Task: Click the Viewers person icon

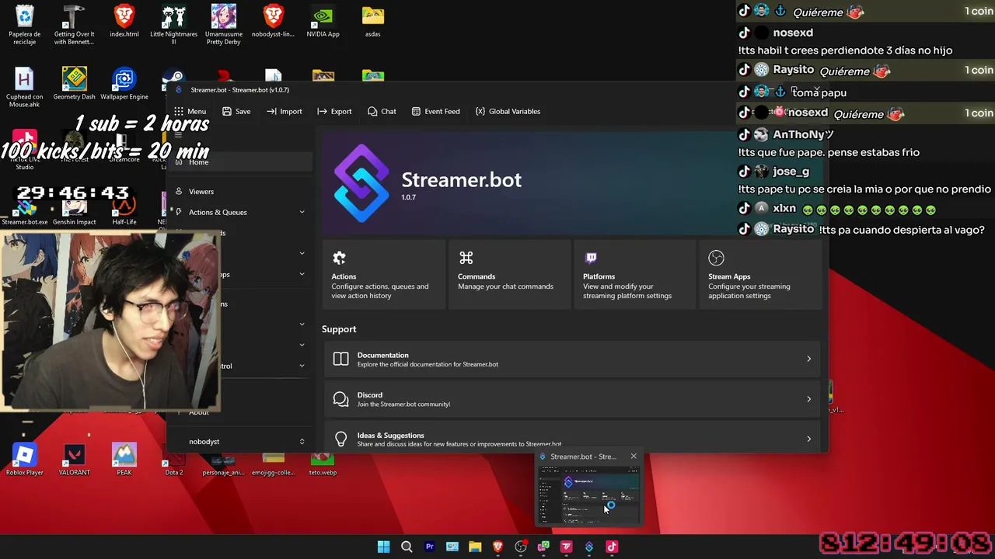Action: (x=179, y=191)
